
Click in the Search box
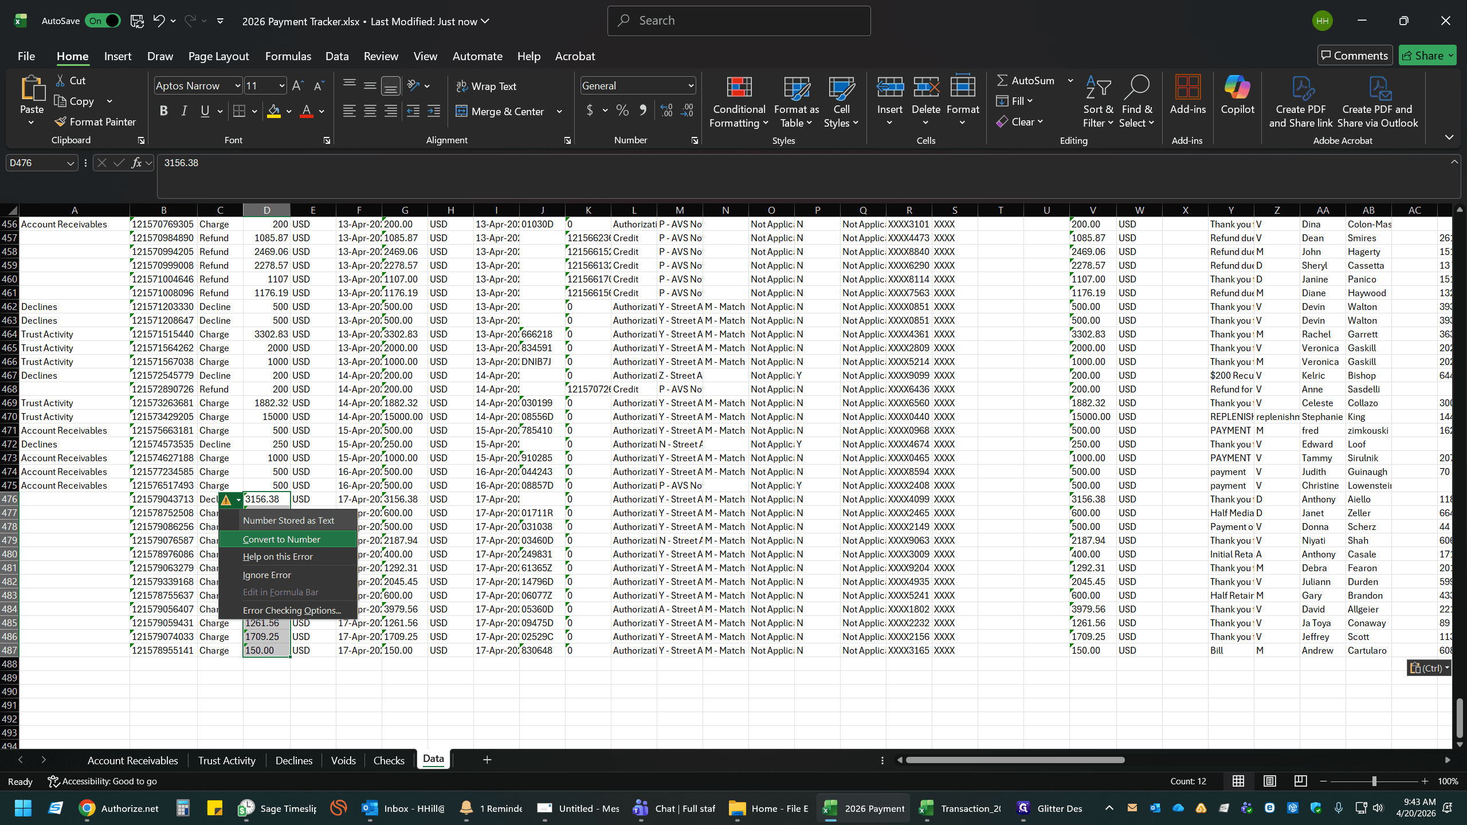[x=739, y=21]
